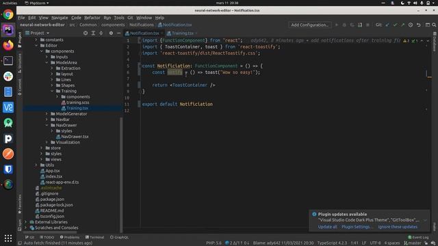
Task: Click the Git Push arrow icon
Action: coord(403,25)
